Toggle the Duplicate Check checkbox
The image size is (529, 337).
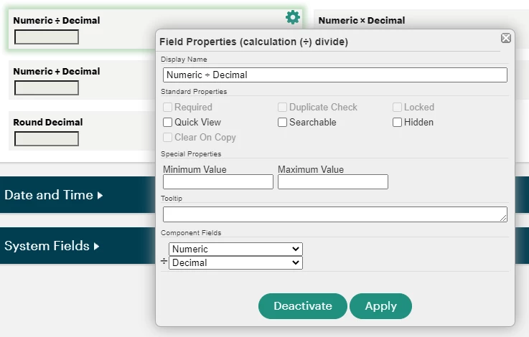click(282, 107)
